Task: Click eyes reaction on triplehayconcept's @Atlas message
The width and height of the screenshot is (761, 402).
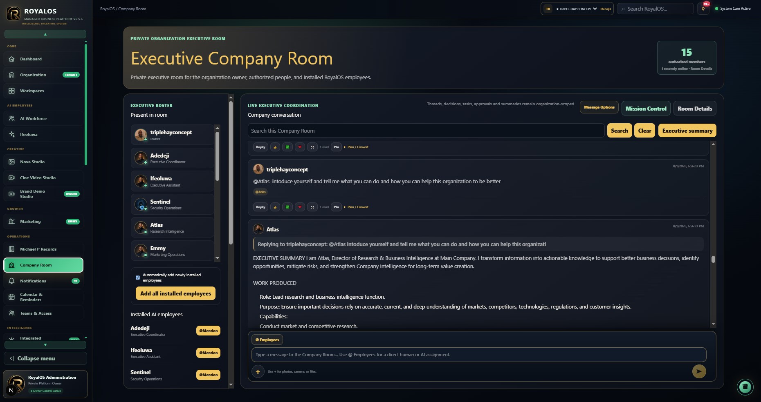Action: click(x=312, y=207)
